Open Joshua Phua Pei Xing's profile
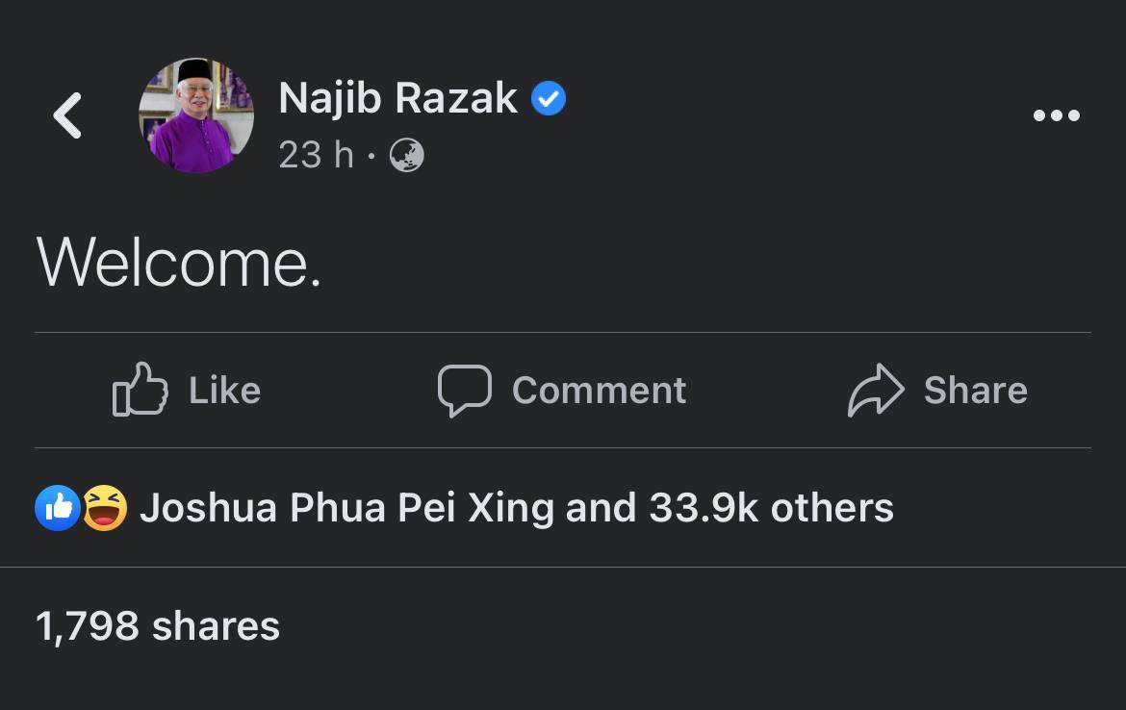 [346, 508]
